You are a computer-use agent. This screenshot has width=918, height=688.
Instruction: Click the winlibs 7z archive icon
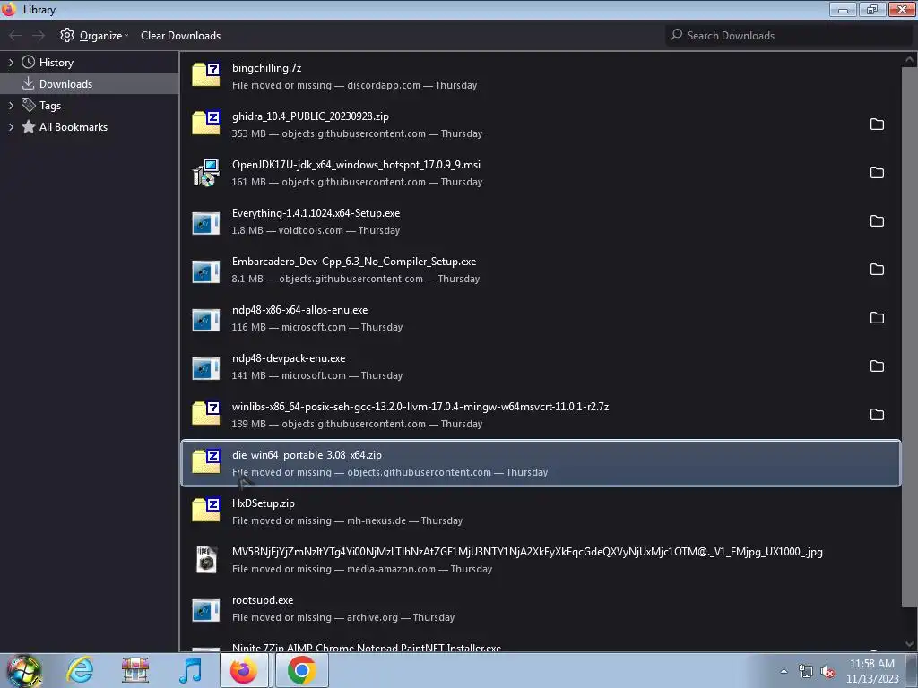tap(206, 413)
